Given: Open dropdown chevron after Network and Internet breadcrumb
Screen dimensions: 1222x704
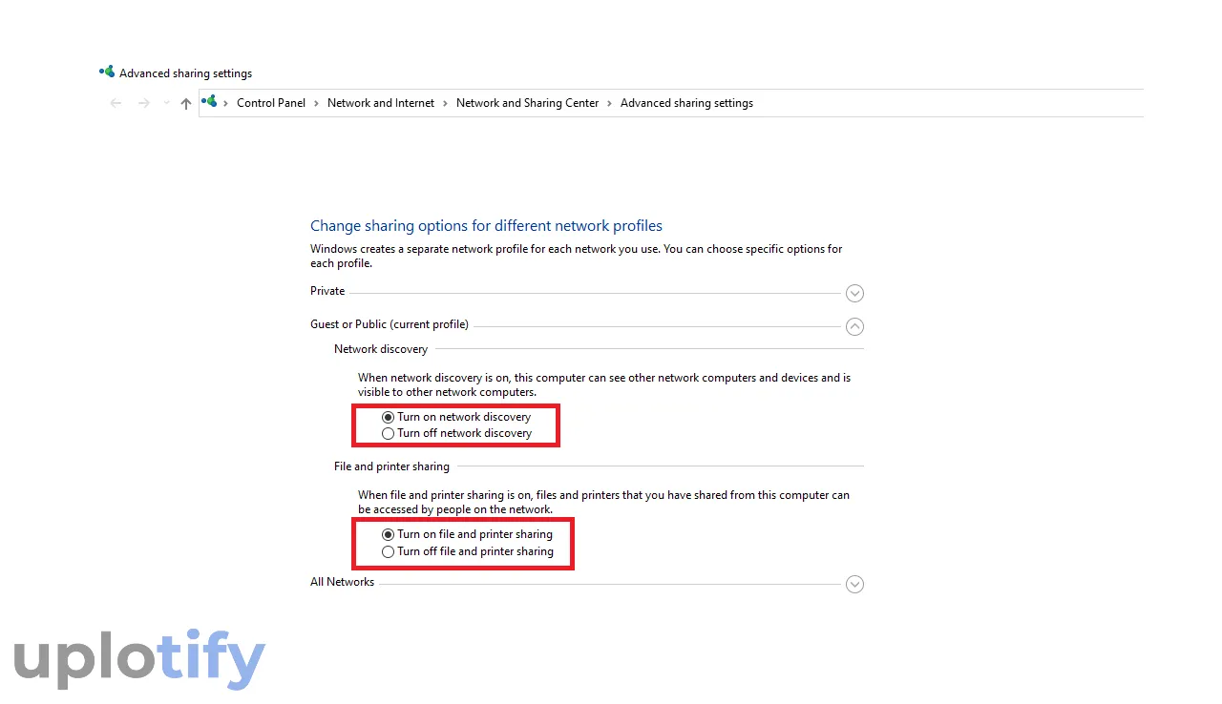Looking at the screenshot, I should point(445,103).
